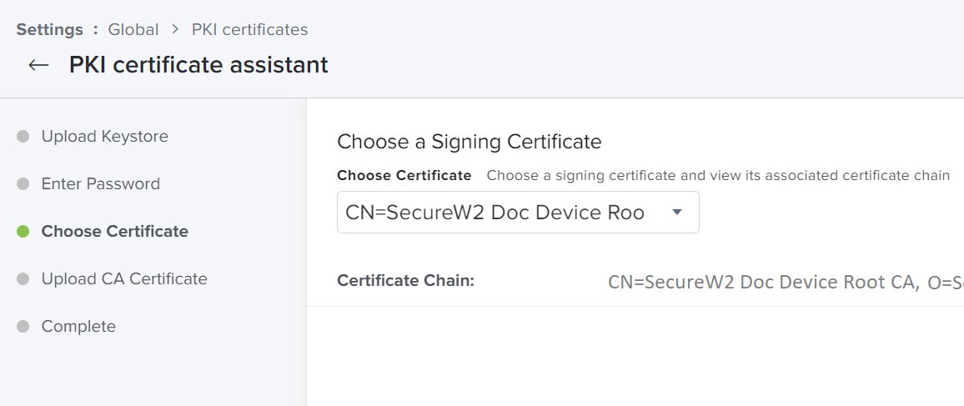Jump to the Complete step
The width and height of the screenshot is (964, 406).
[78, 326]
